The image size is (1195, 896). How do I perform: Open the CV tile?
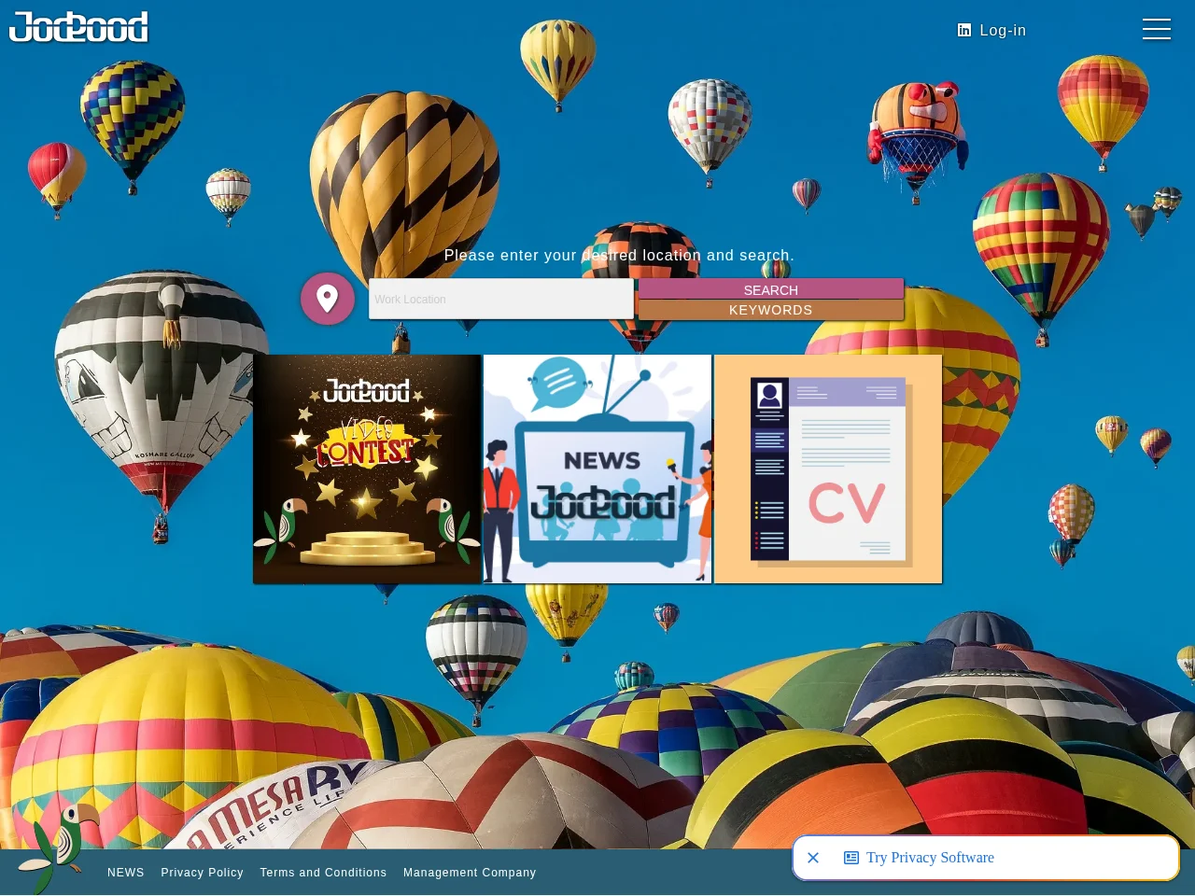[828, 469]
